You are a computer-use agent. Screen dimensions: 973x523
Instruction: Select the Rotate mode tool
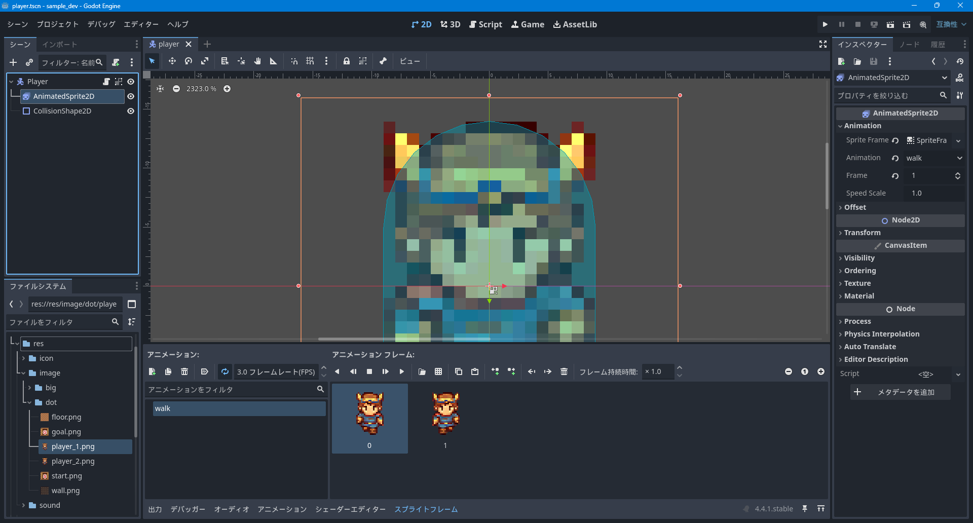[x=189, y=61]
